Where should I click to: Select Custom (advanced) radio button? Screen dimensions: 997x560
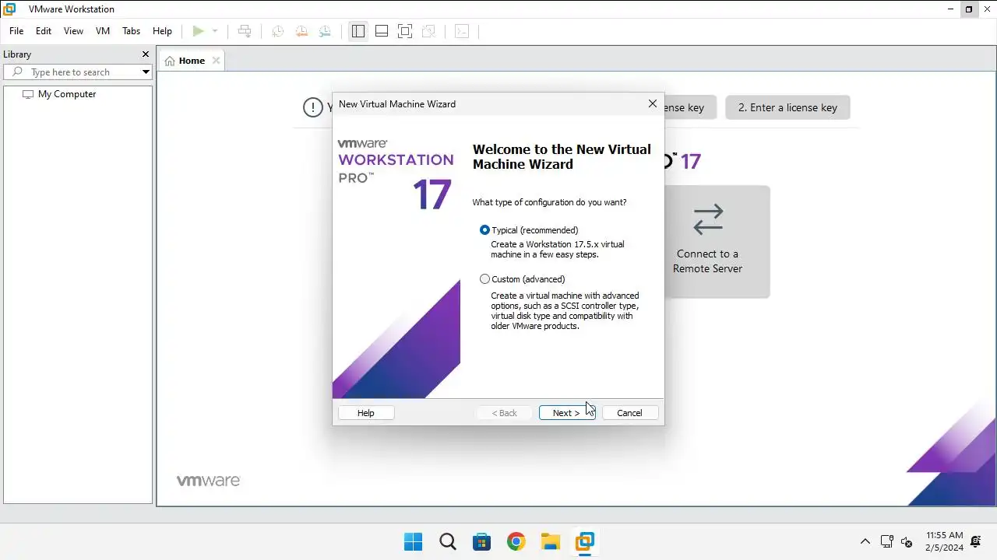[485, 279]
